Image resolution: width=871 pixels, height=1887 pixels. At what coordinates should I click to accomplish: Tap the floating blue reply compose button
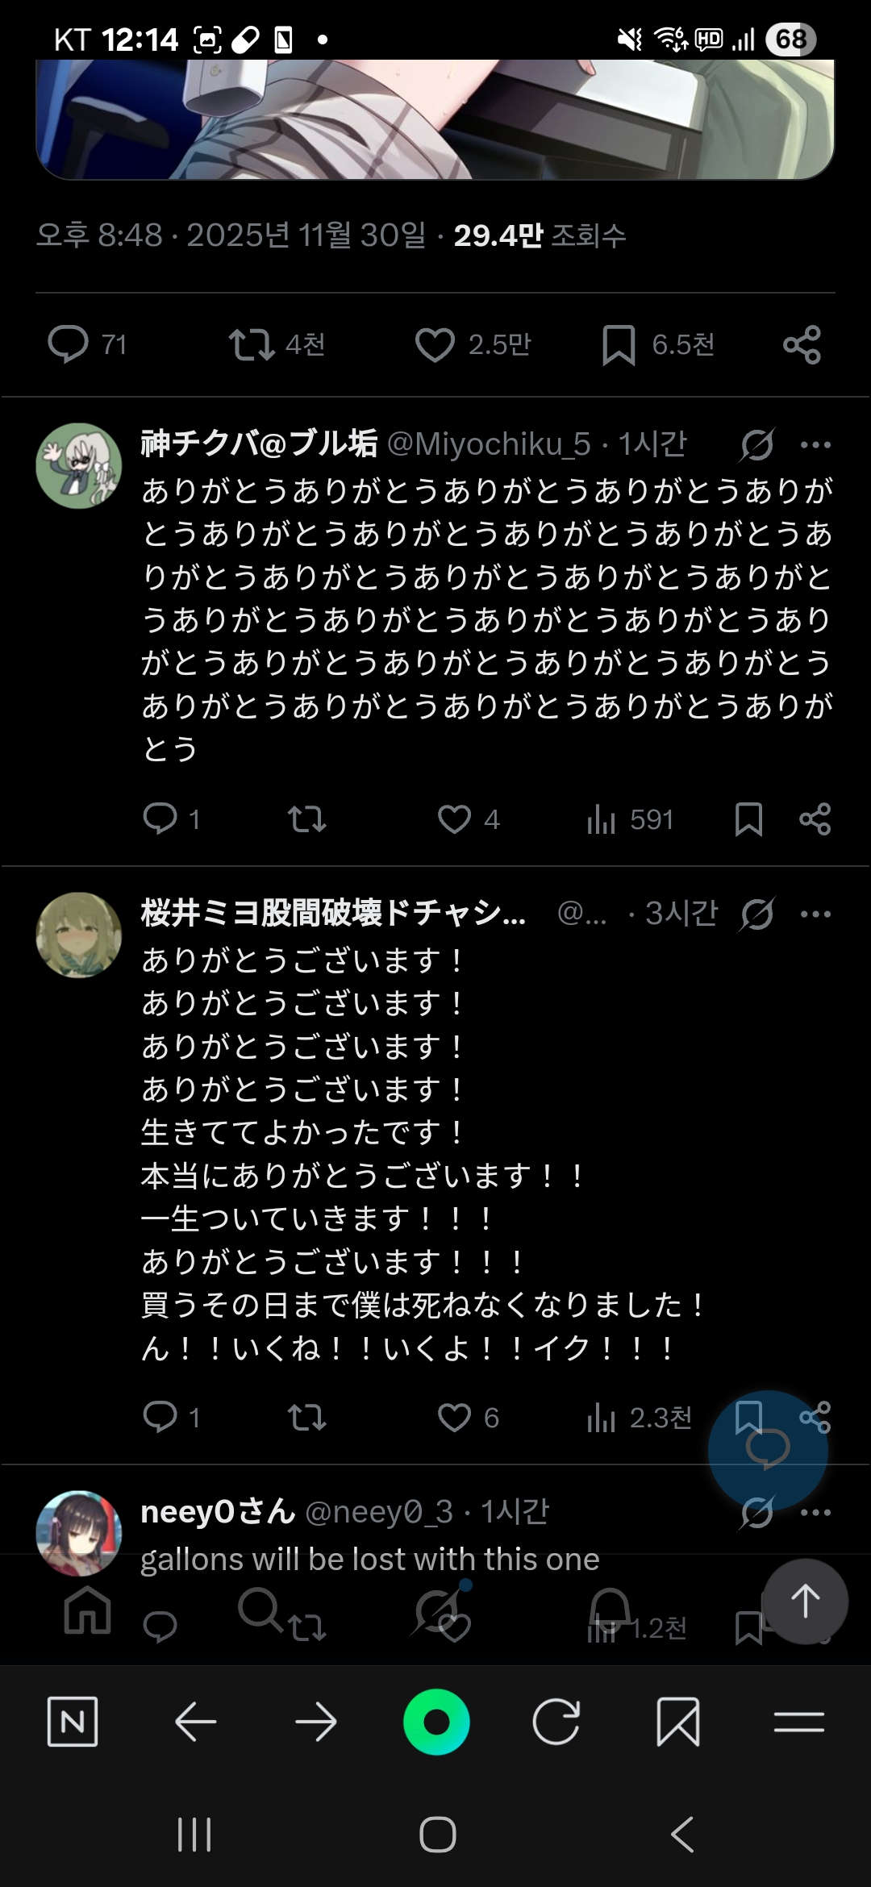point(768,1450)
